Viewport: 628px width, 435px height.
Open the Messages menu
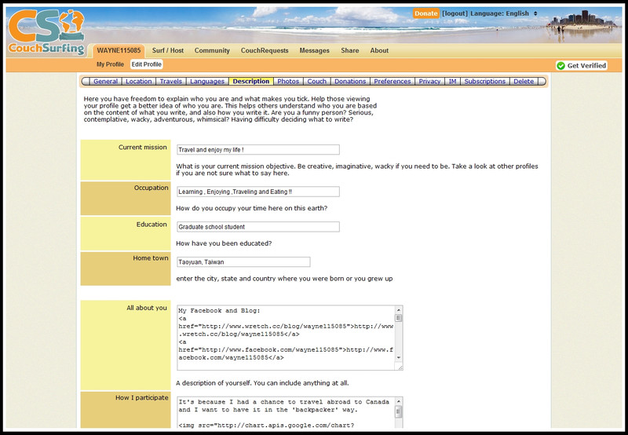tap(315, 50)
